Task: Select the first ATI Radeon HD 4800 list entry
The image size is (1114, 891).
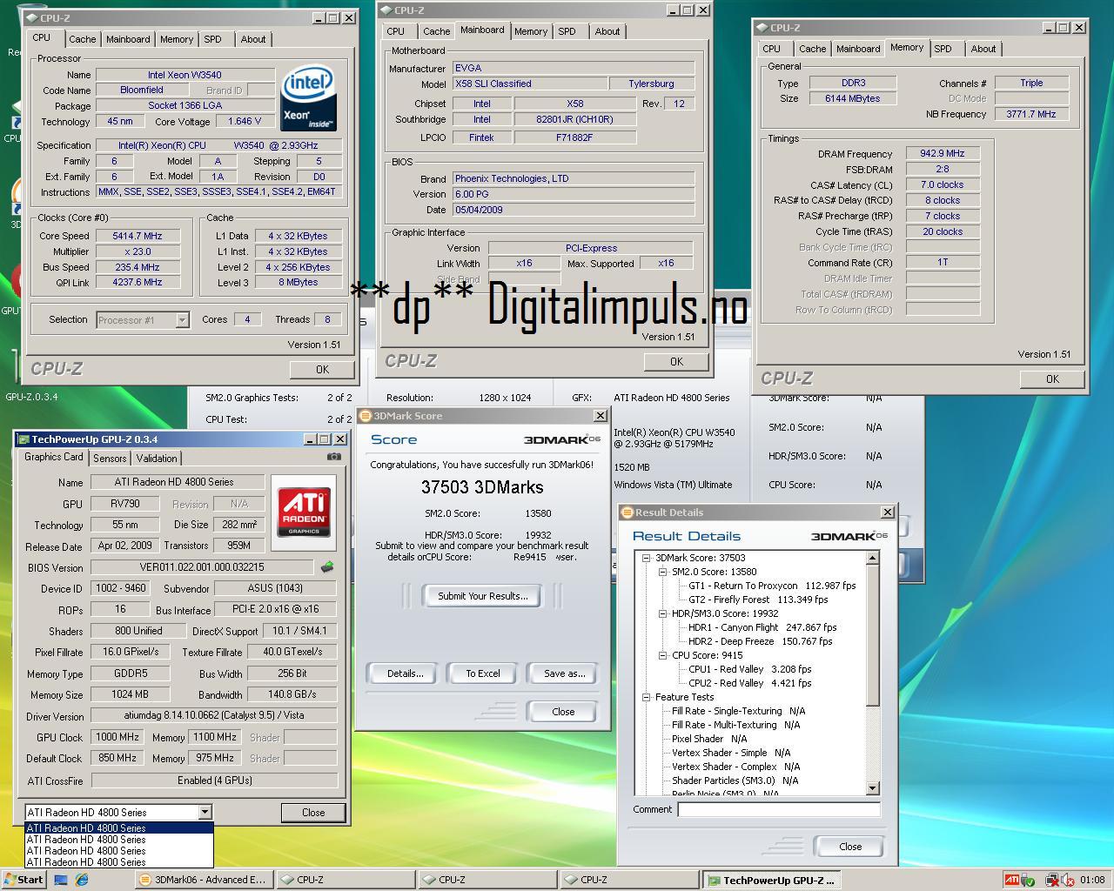Action: (118, 828)
